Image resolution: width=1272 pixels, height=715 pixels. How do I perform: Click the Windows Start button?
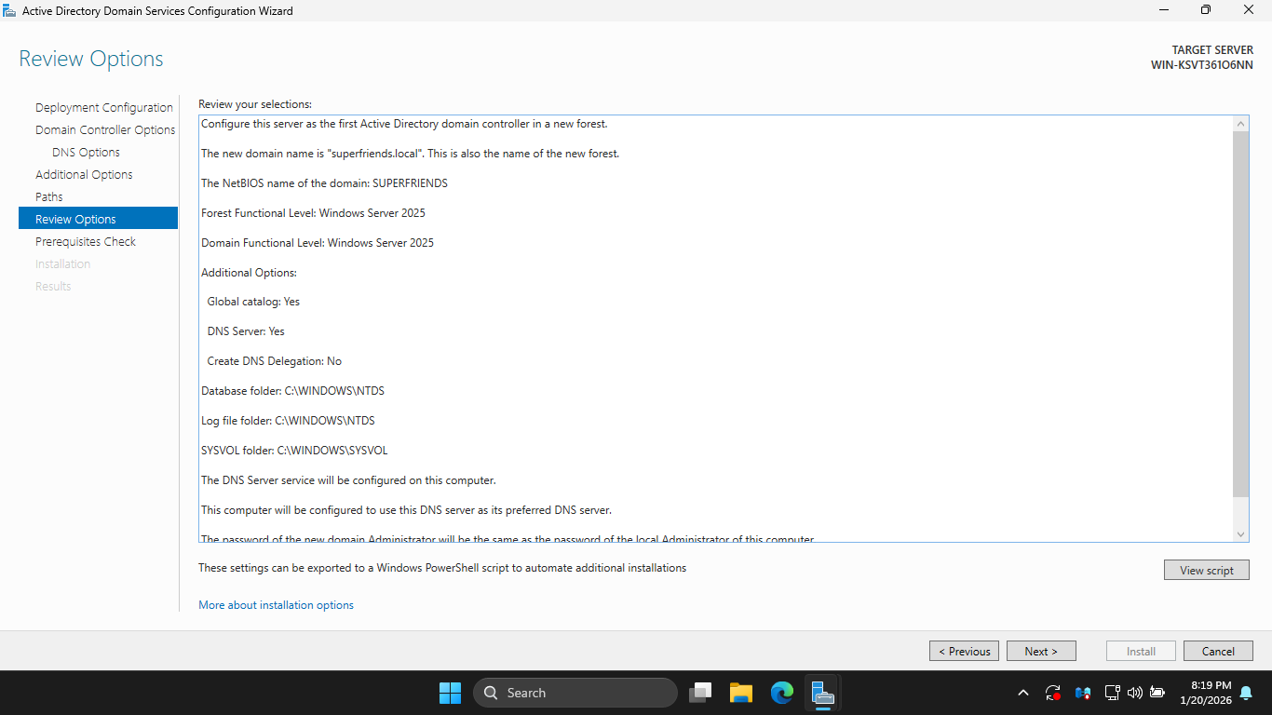[x=450, y=693]
